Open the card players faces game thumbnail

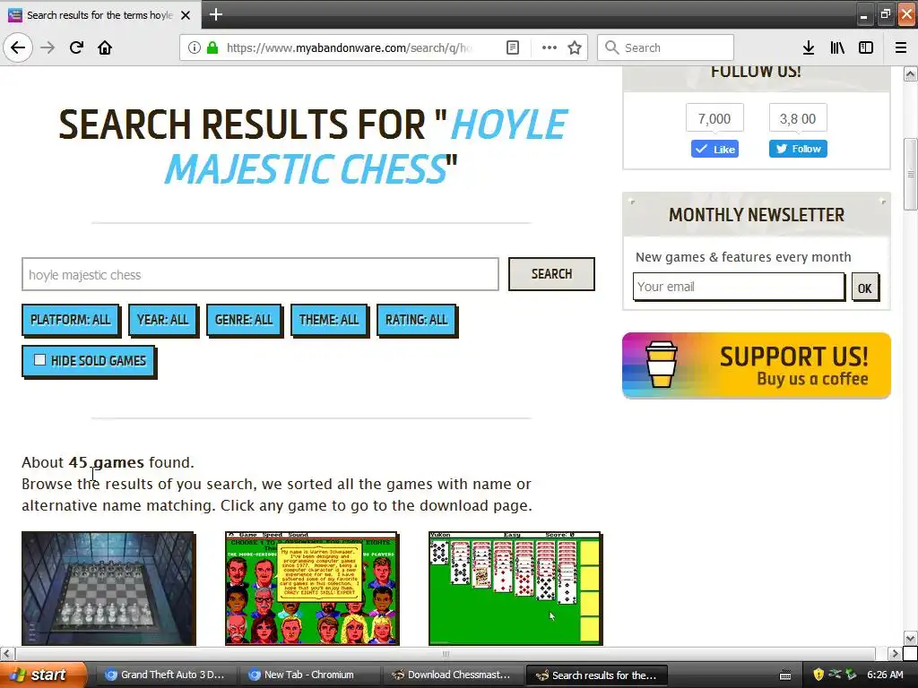click(x=312, y=589)
